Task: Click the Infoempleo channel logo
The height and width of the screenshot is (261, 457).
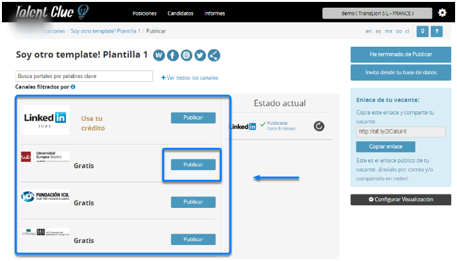Action: click(x=45, y=232)
